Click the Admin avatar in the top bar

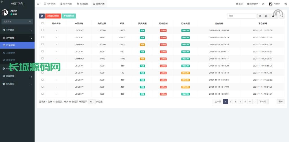(x=270, y=4)
